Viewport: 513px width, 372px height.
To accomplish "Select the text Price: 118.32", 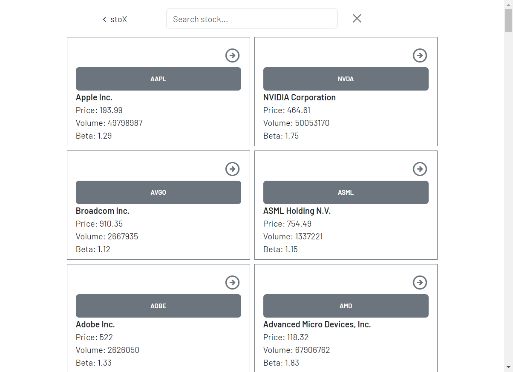I will click(x=286, y=337).
